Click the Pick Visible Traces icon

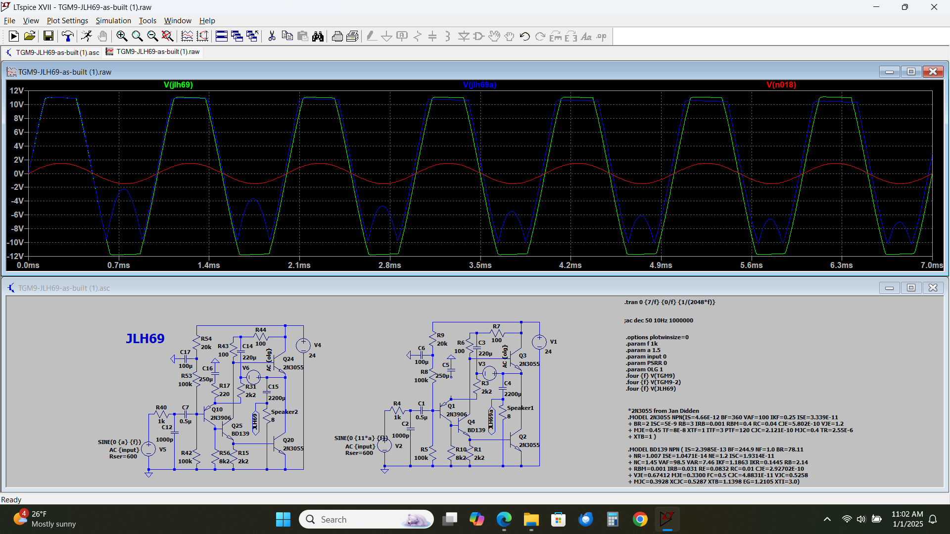tap(187, 36)
